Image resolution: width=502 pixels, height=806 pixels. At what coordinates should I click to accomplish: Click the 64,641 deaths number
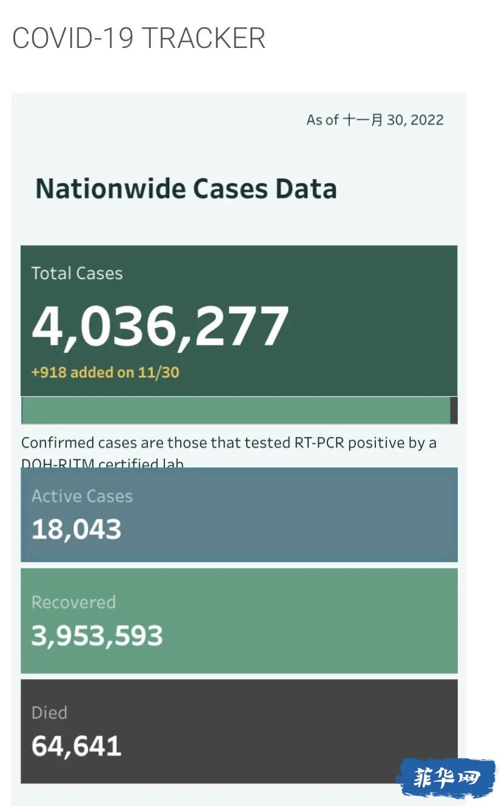pyautogui.click(x=76, y=746)
